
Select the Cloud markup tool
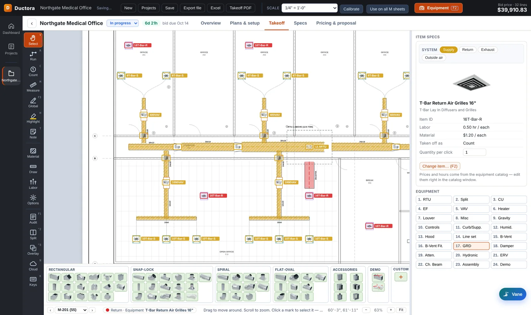click(x=33, y=266)
